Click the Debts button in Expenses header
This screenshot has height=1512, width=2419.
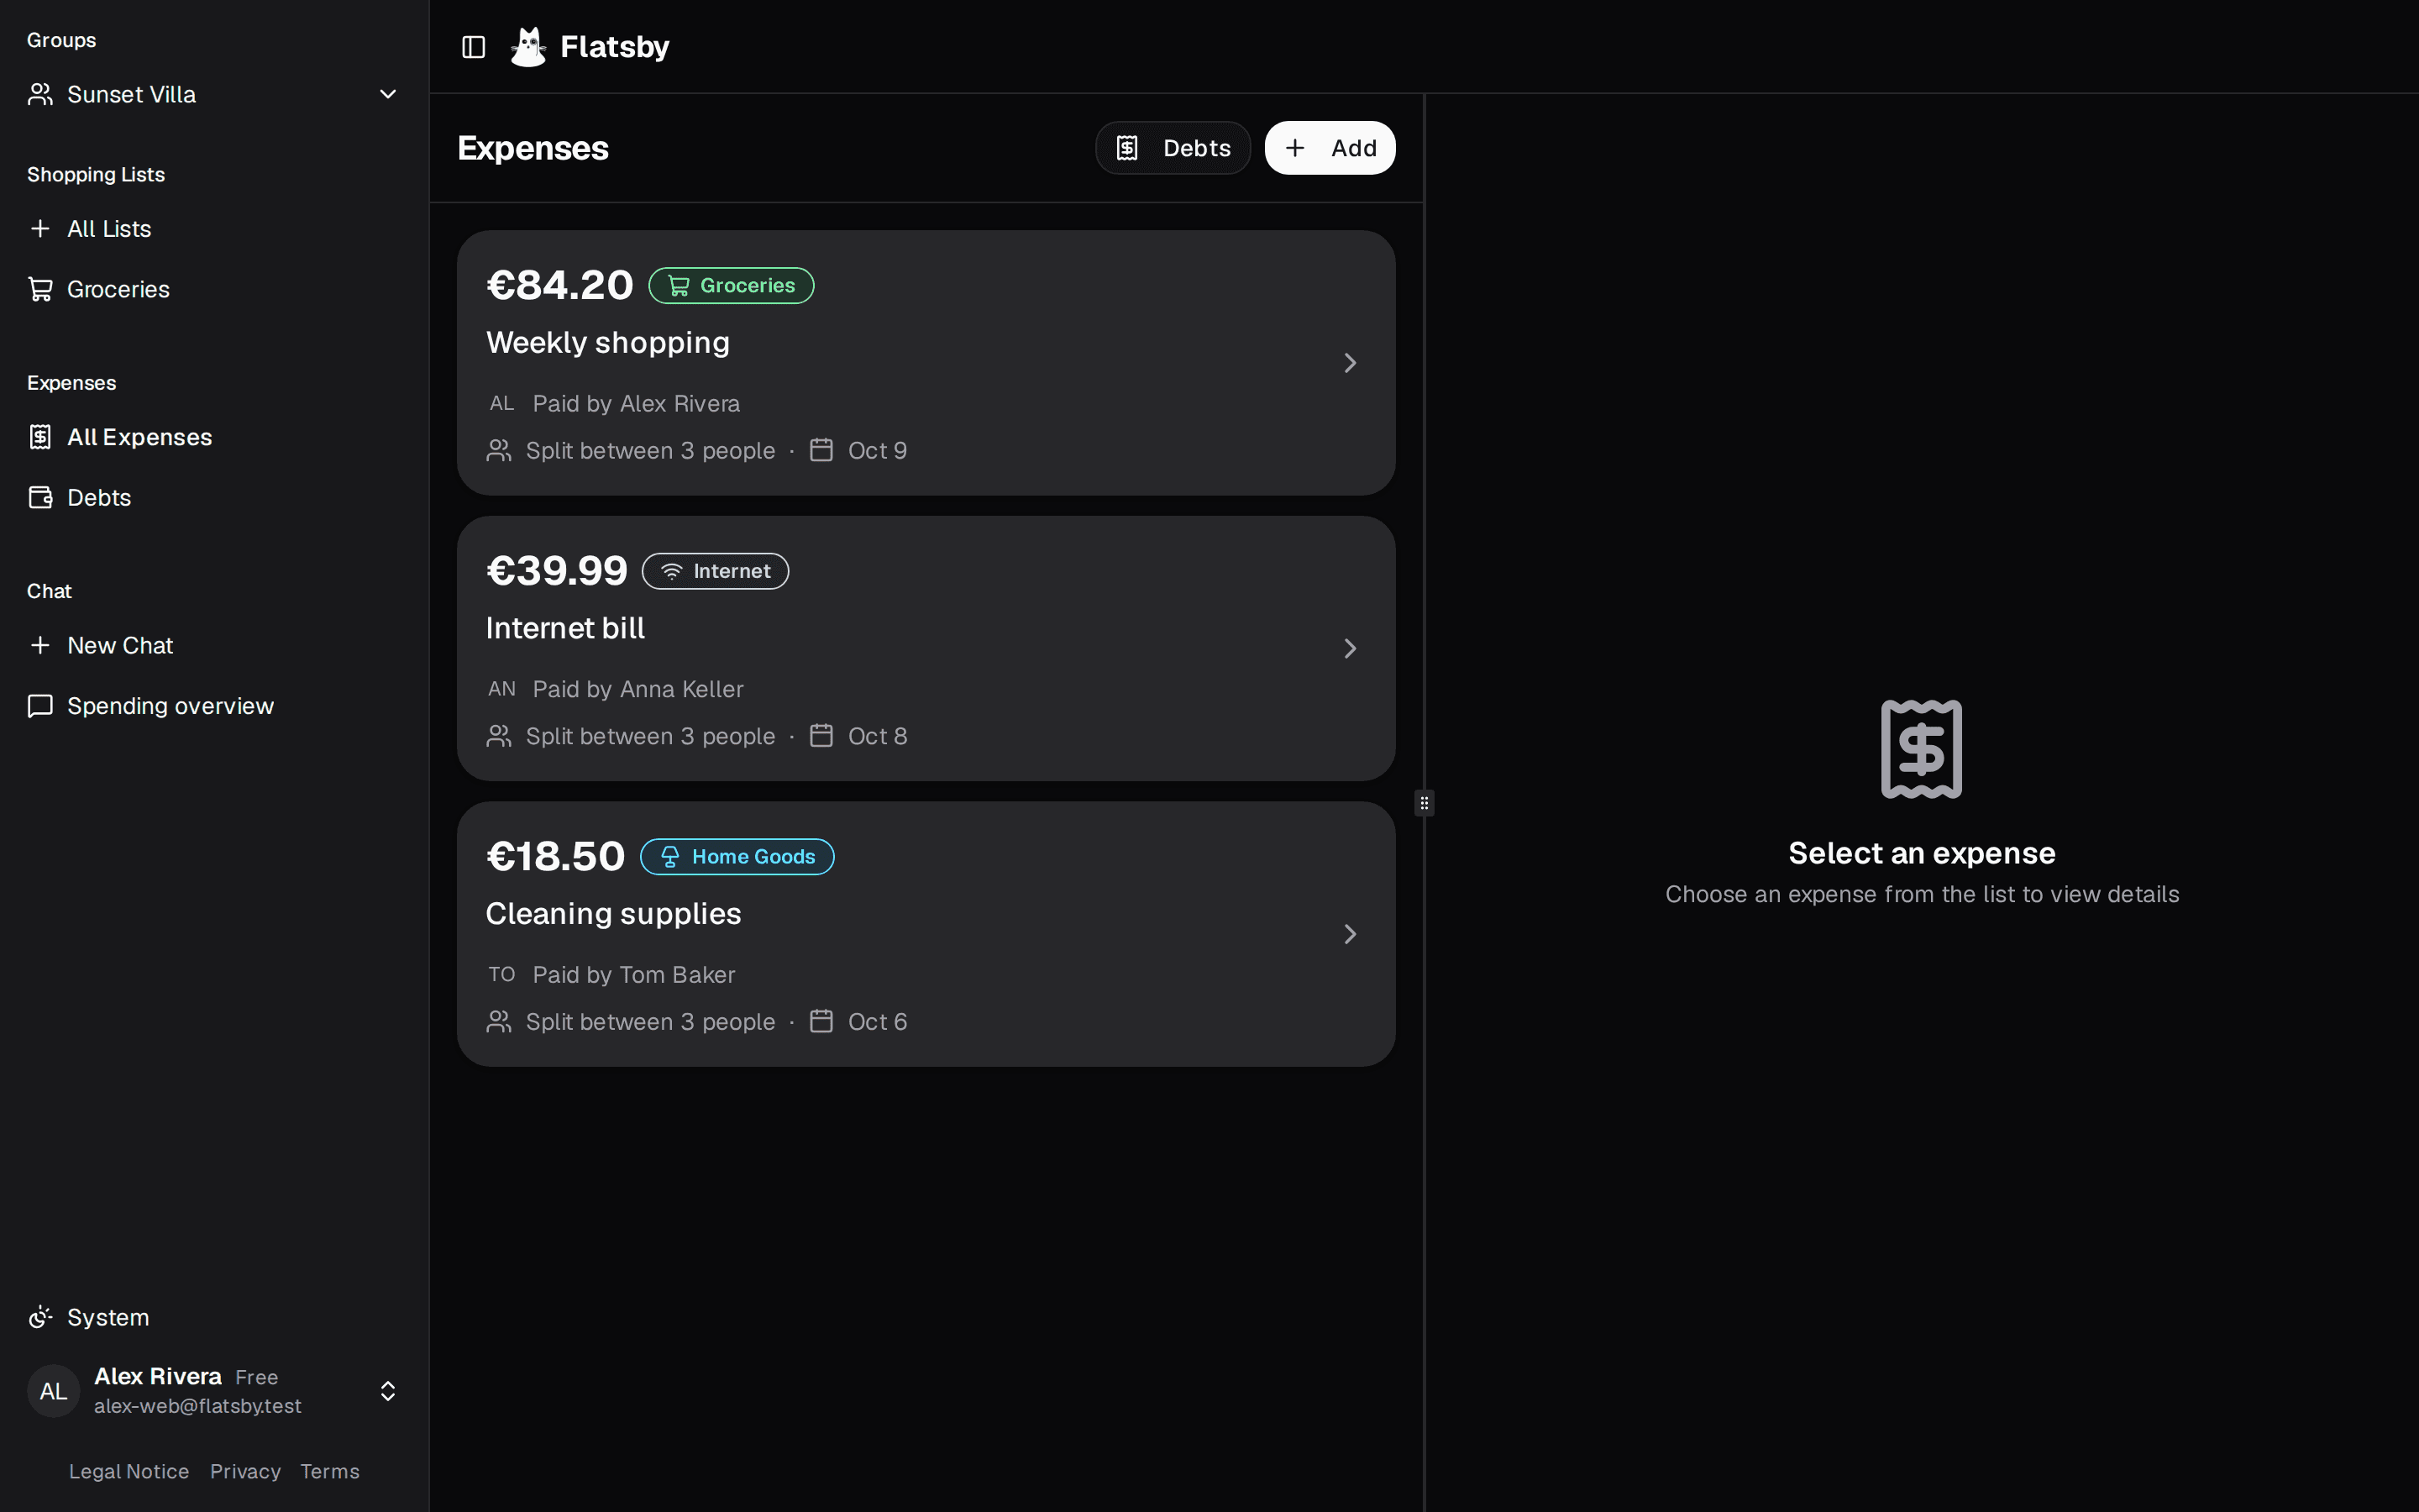click(1173, 148)
